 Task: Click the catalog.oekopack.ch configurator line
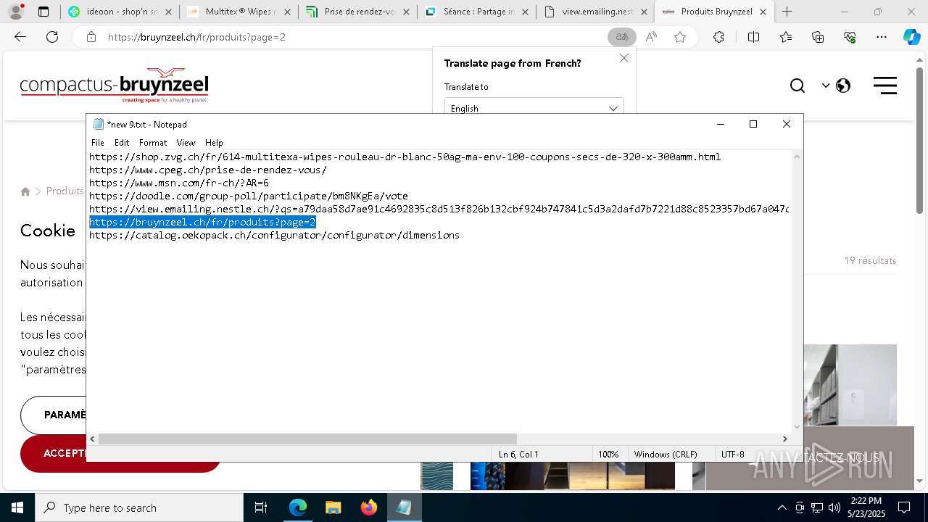[x=274, y=235]
